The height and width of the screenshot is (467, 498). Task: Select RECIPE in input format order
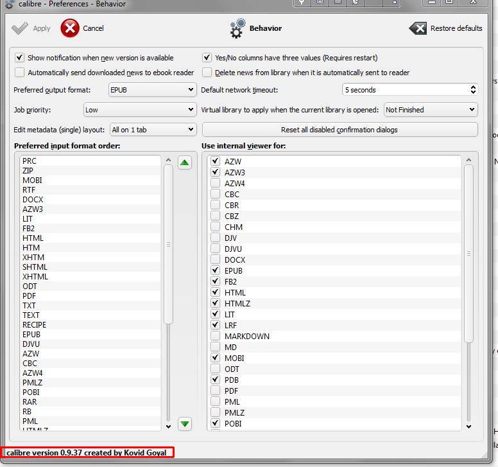tap(90, 324)
